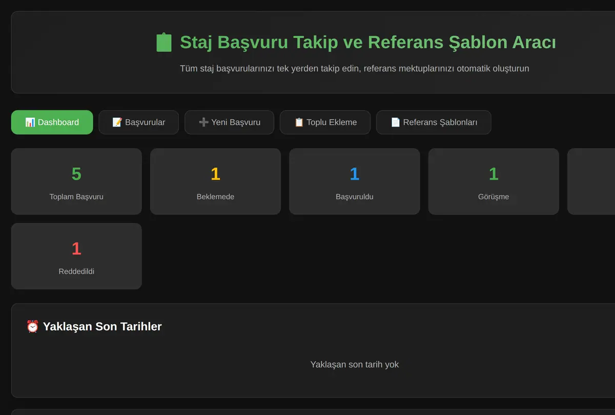Open the Dashboard tab

point(52,122)
